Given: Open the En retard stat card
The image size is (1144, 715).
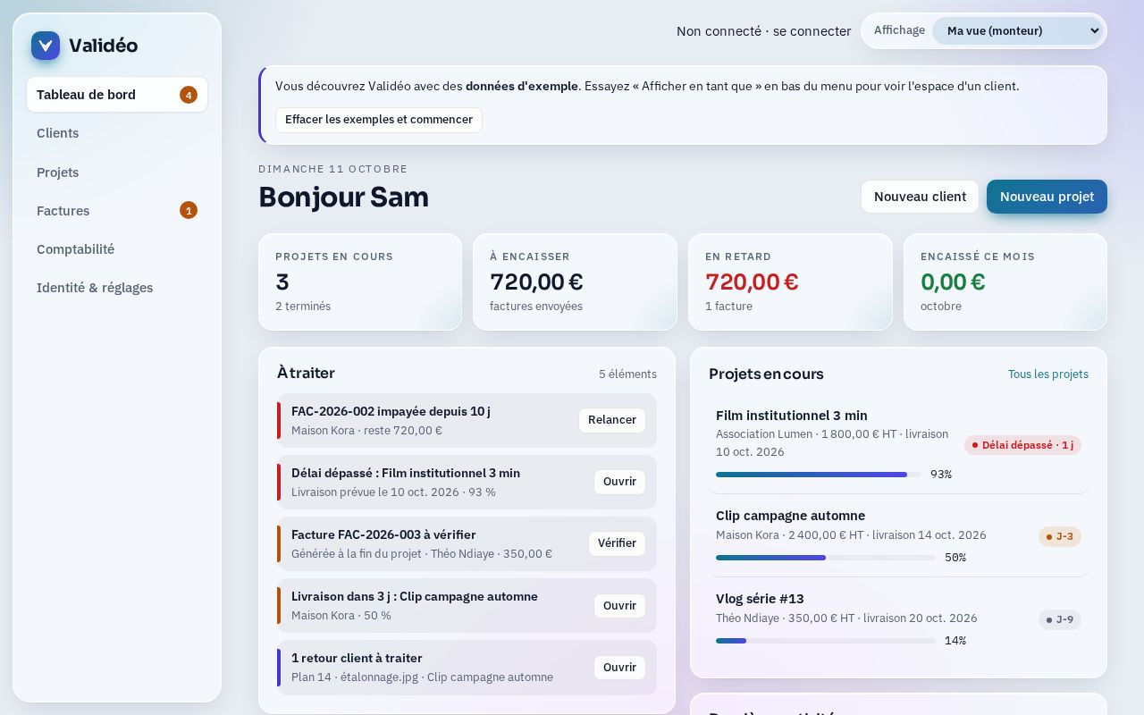Looking at the screenshot, I should 790,282.
